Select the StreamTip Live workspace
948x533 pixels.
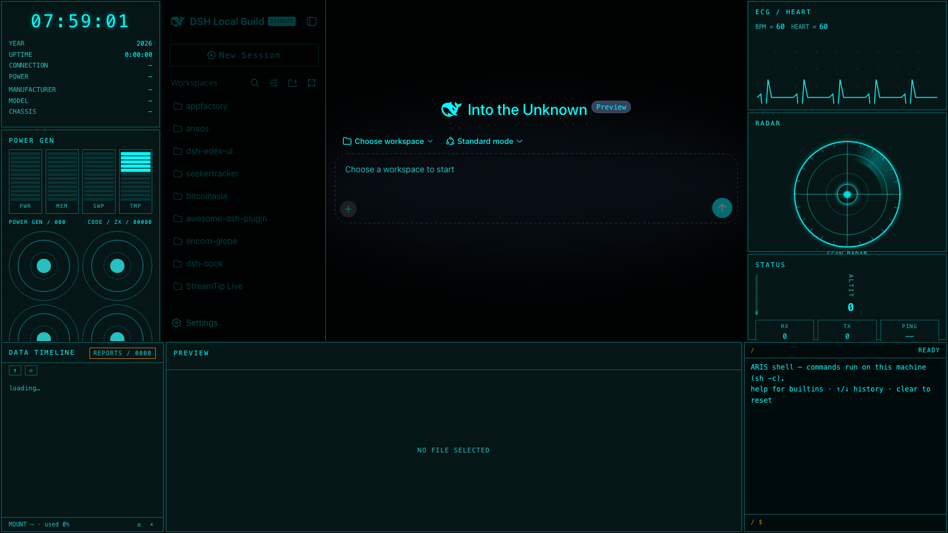point(244,286)
